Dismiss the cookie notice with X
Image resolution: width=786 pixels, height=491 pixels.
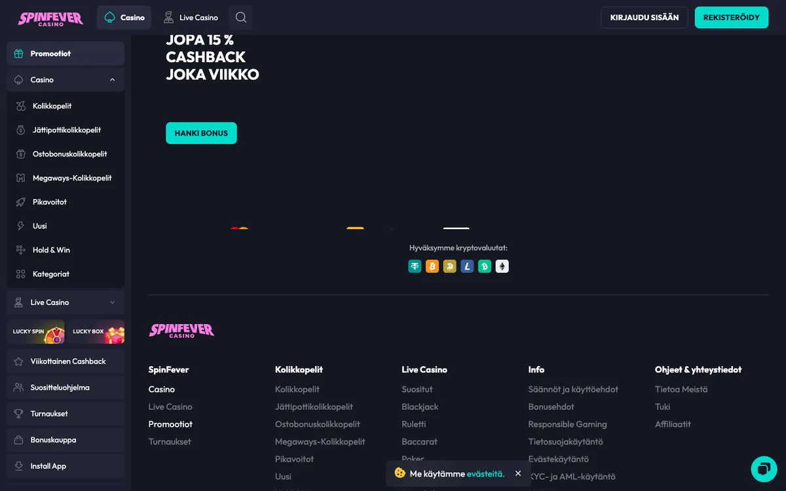[518, 473]
